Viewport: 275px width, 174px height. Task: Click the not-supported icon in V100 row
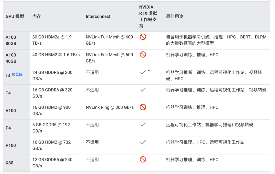(x=143, y=107)
